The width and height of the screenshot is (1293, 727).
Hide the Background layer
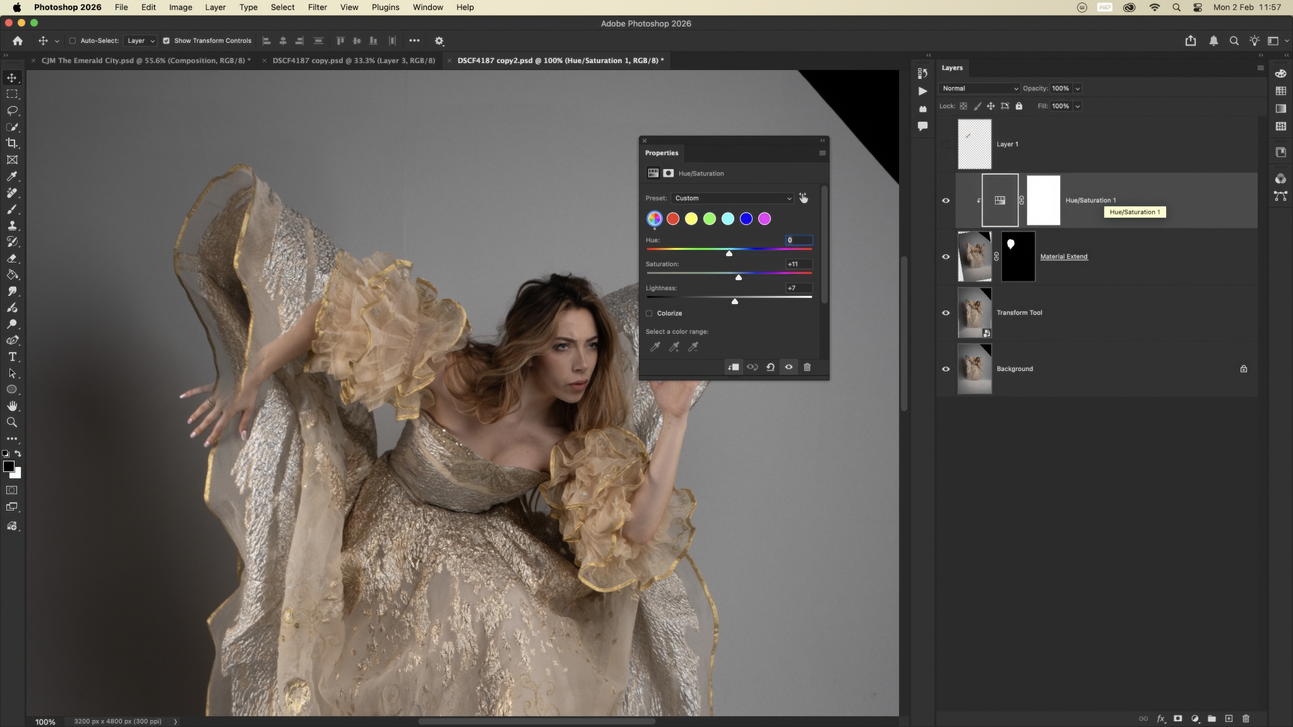(946, 369)
